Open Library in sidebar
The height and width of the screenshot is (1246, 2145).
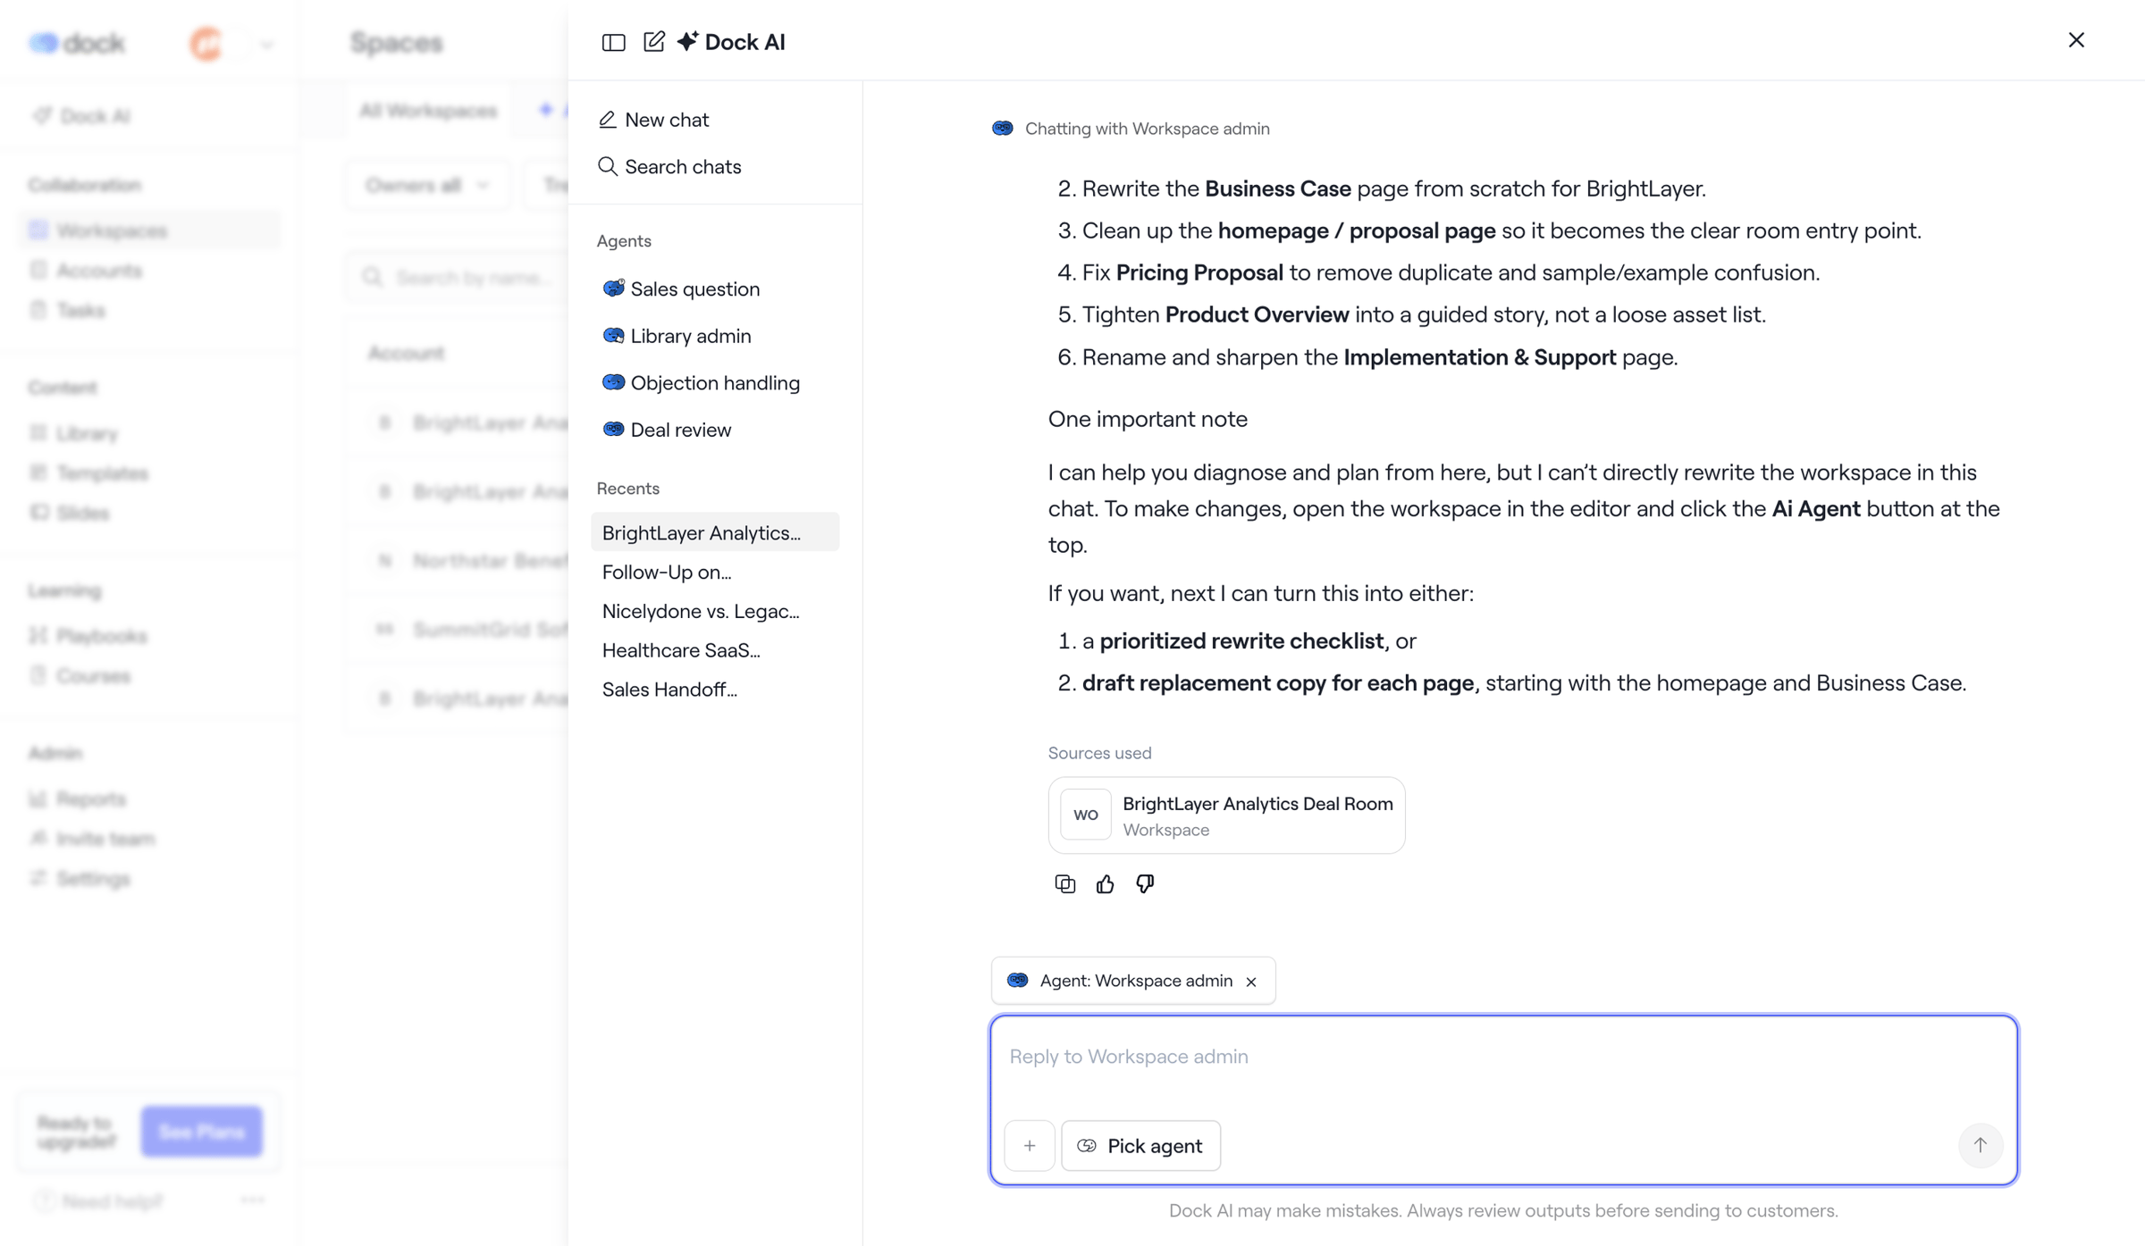click(74, 433)
